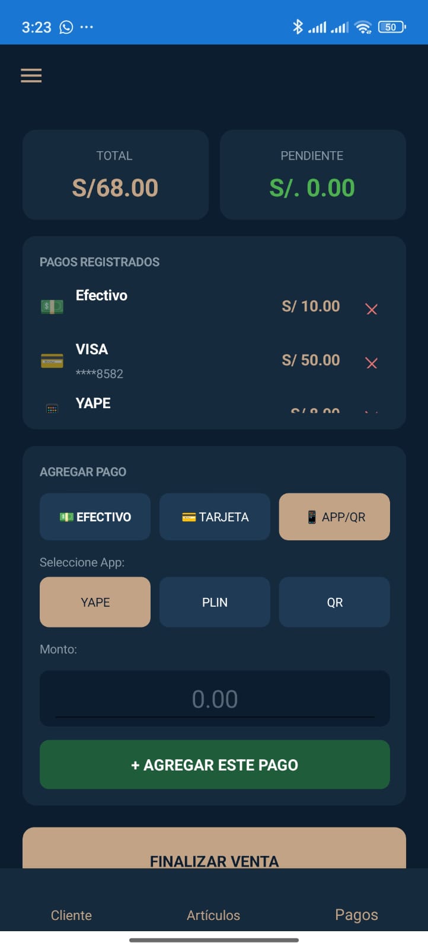428x949 pixels.
Task: Remove the Efectivo payment with X
Action: 372,309
